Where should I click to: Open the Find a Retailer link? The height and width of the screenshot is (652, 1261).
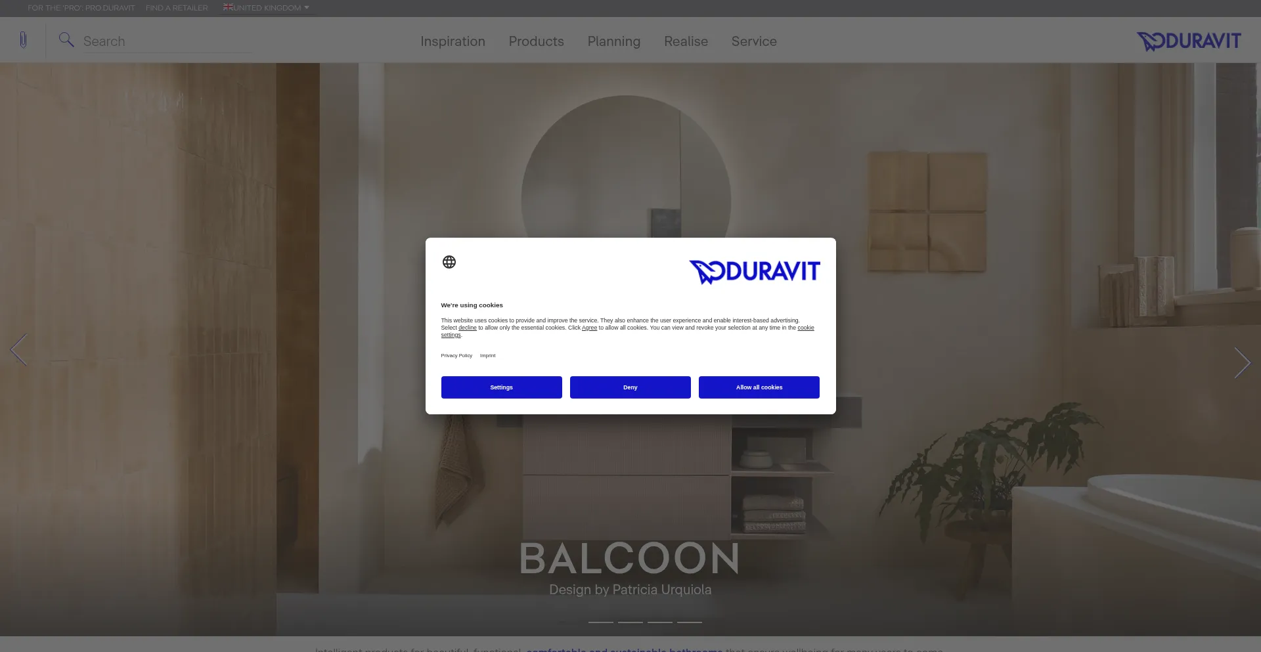[x=177, y=8]
